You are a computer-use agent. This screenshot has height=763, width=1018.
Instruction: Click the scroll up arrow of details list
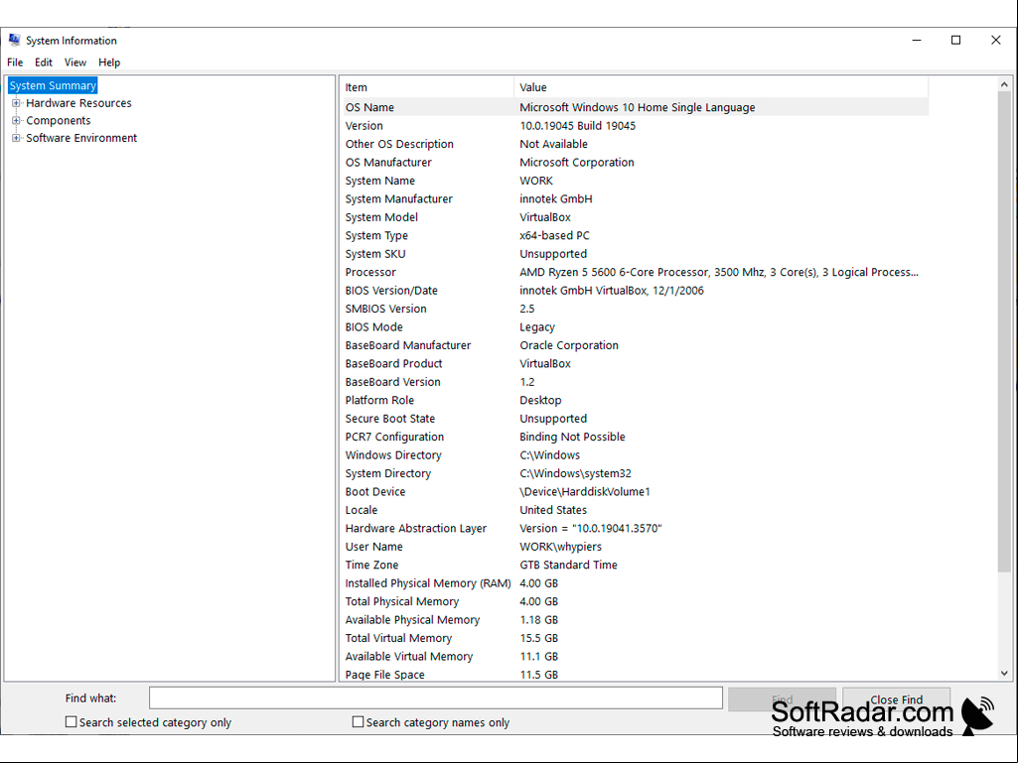1004,84
